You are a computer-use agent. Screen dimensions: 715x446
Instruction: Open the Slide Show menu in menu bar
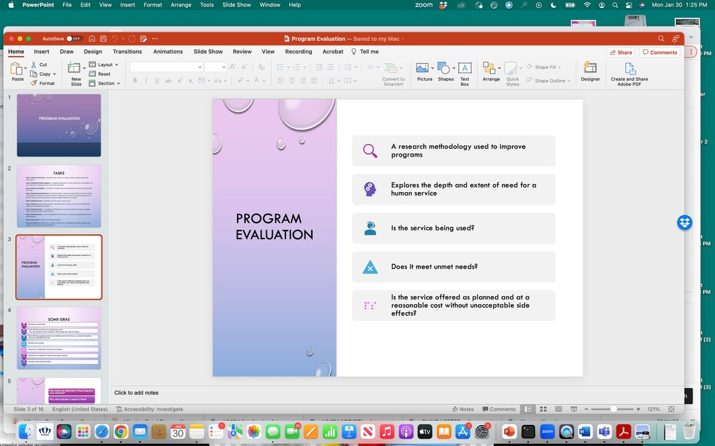(x=236, y=5)
